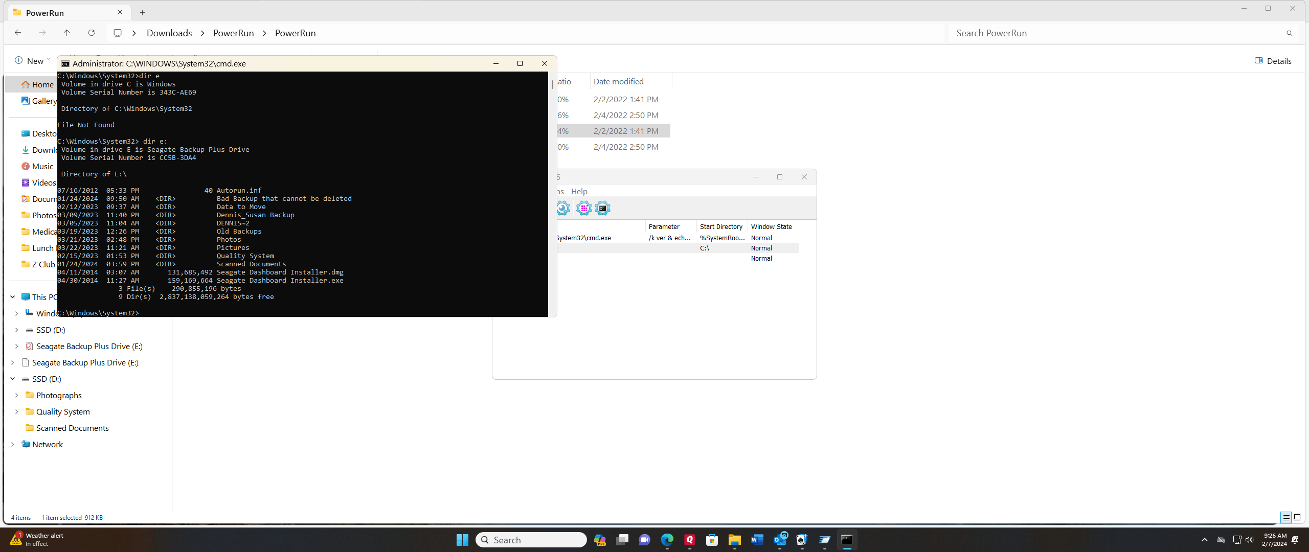This screenshot has width=1309, height=552.
Task: Click the PowerRun magnifier gear icon
Action: pyautogui.click(x=562, y=208)
